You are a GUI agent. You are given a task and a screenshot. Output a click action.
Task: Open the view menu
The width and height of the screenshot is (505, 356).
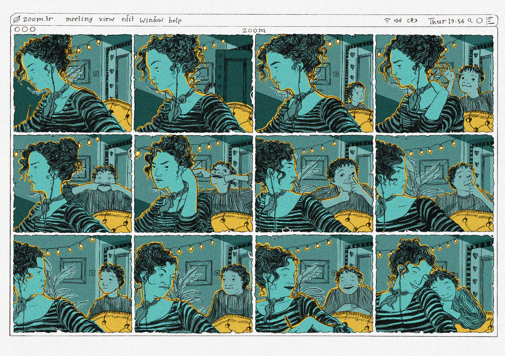(107, 19)
